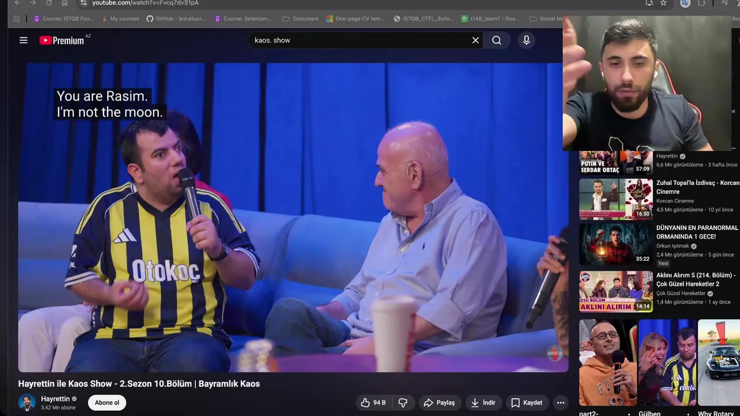Image resolution: width=740 pixels, height=416 pixels.
Task: Open the Why Rotary Shorts thumbnail
Action: point(719,363)
